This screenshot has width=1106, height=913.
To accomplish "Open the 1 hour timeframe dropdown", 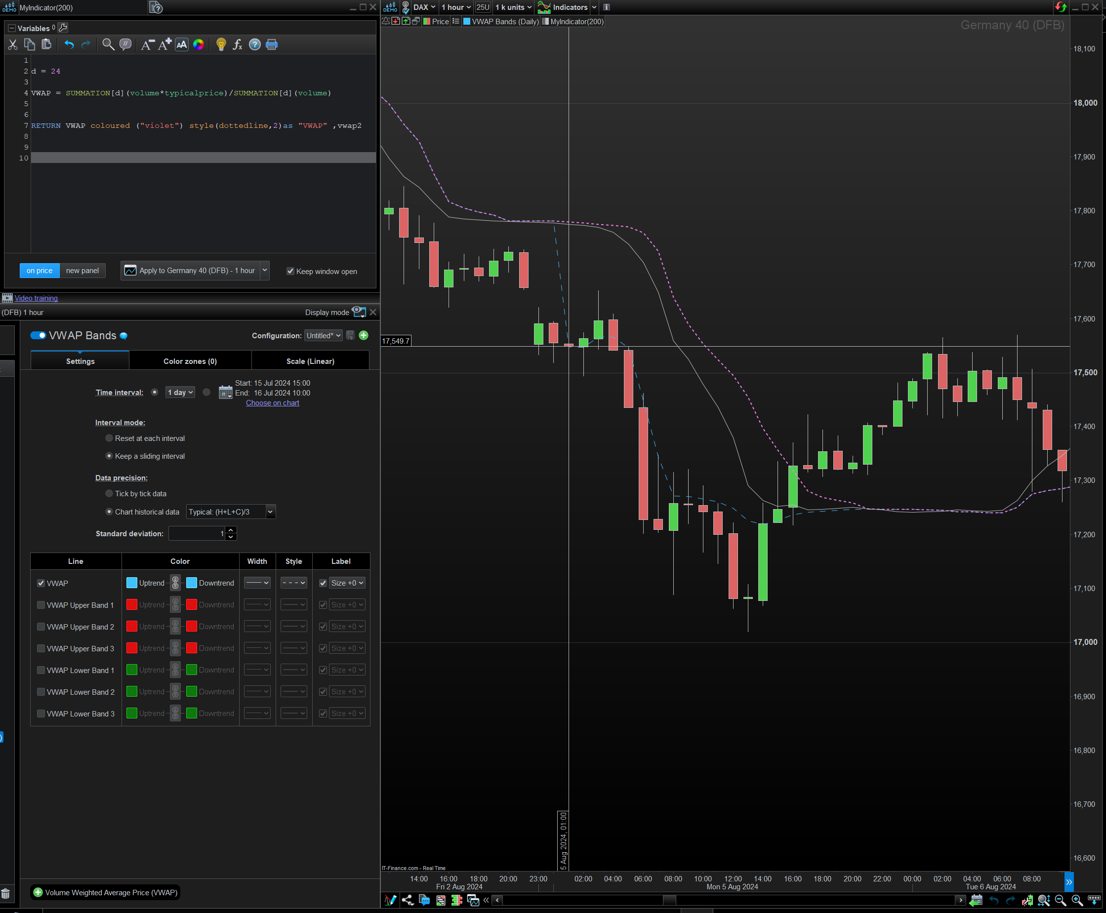I will pos(455,7).
